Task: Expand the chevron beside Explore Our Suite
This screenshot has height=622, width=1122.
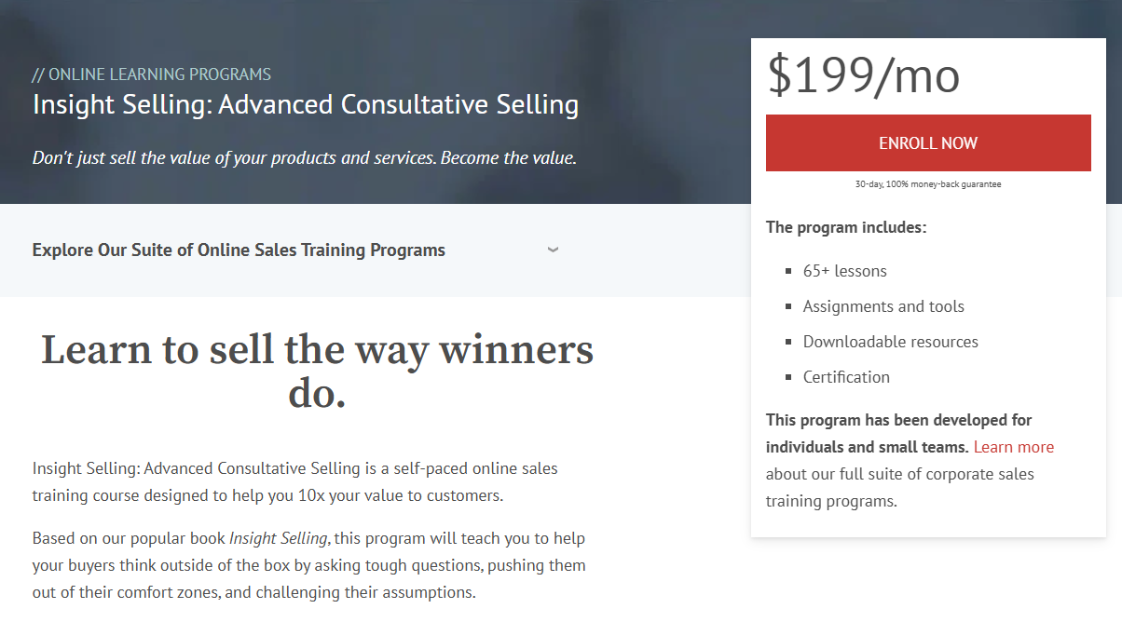Action: click(553, 250)
